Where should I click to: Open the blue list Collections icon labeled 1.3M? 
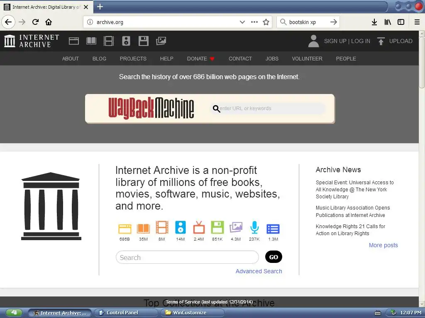(273, 229)
